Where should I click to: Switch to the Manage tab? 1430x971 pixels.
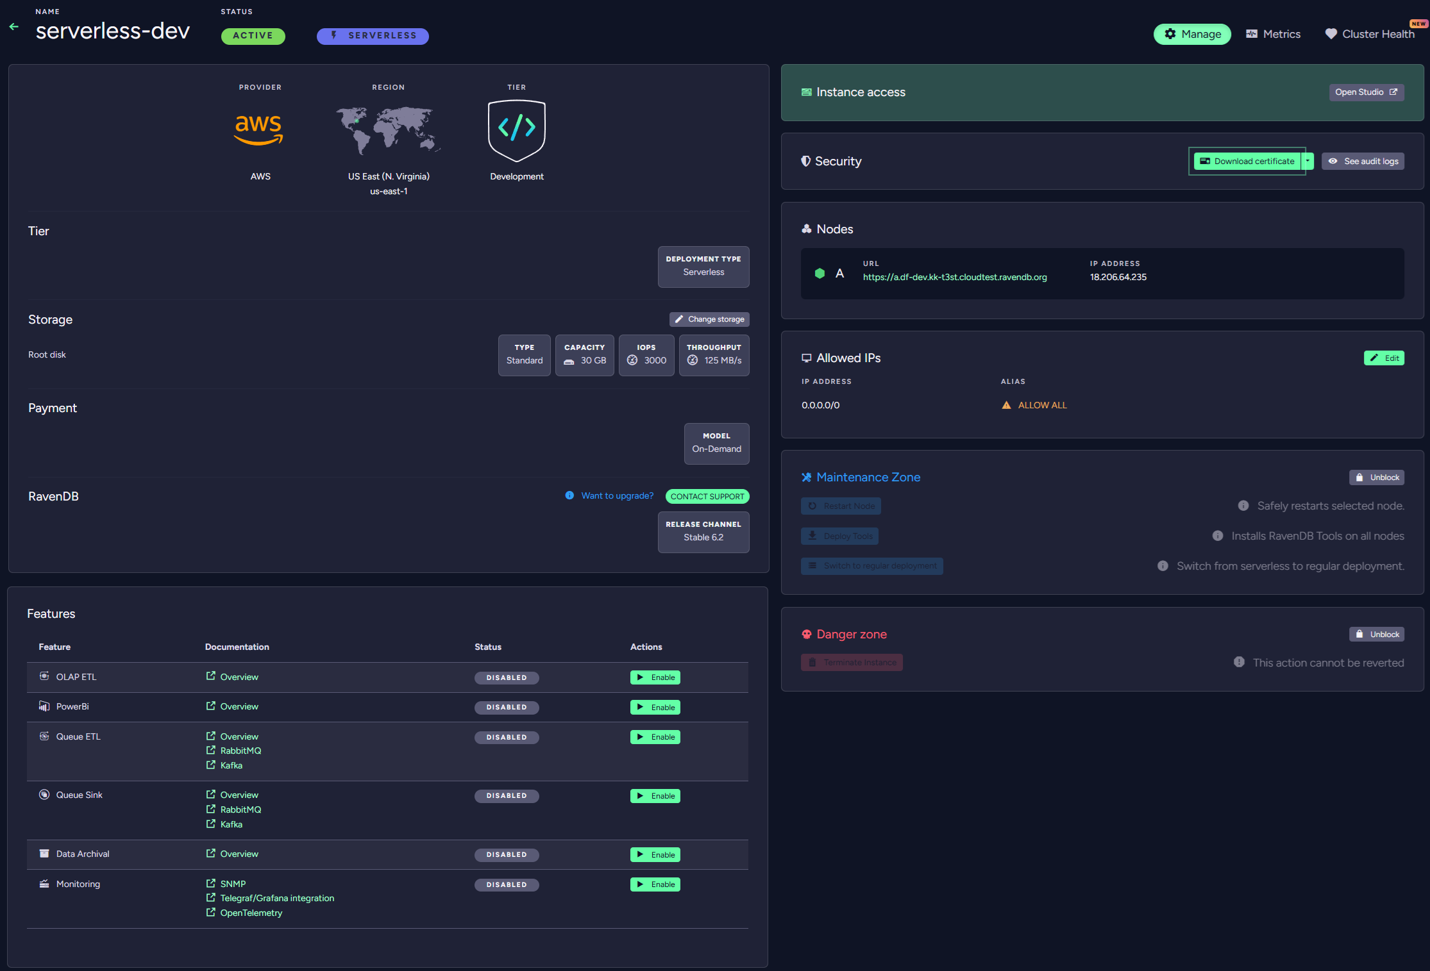coord(1192,34)
